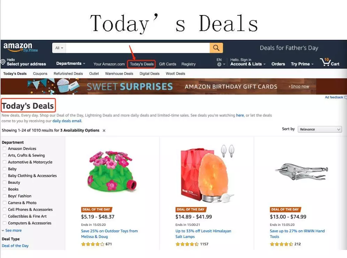Image resolution: width=347 pixels, height=258 pixels.
Task: Click the Ad feedback speech bubble icon
Action: pos(346,97)
